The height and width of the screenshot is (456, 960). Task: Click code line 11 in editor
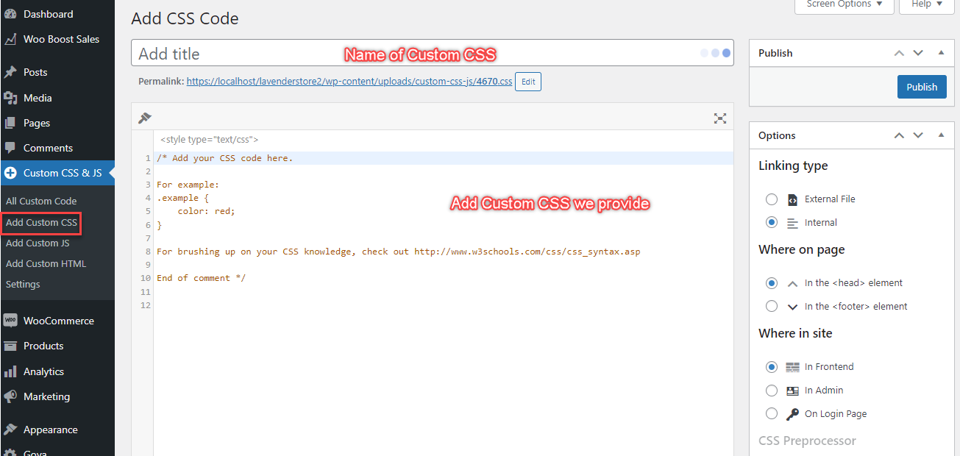[x=443, y=291]
